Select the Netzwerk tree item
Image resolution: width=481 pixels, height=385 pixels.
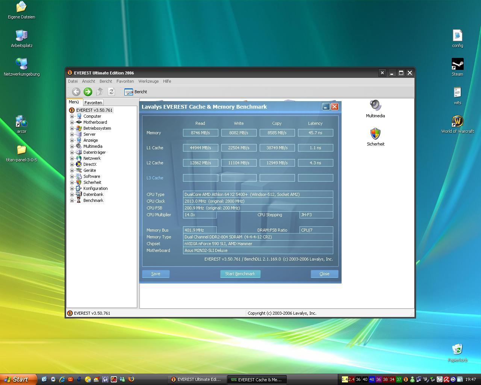pyautogui.click(x=92, y=158)
